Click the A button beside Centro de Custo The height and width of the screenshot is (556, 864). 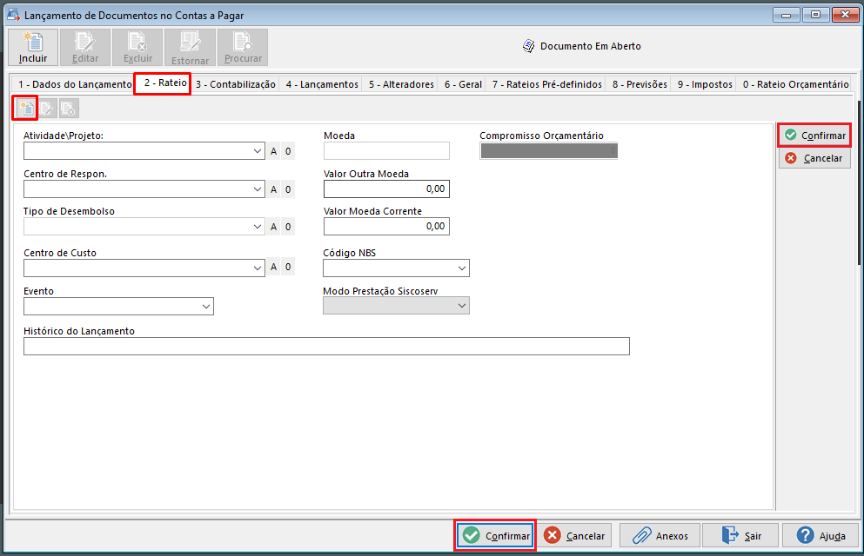click(274, 267)
